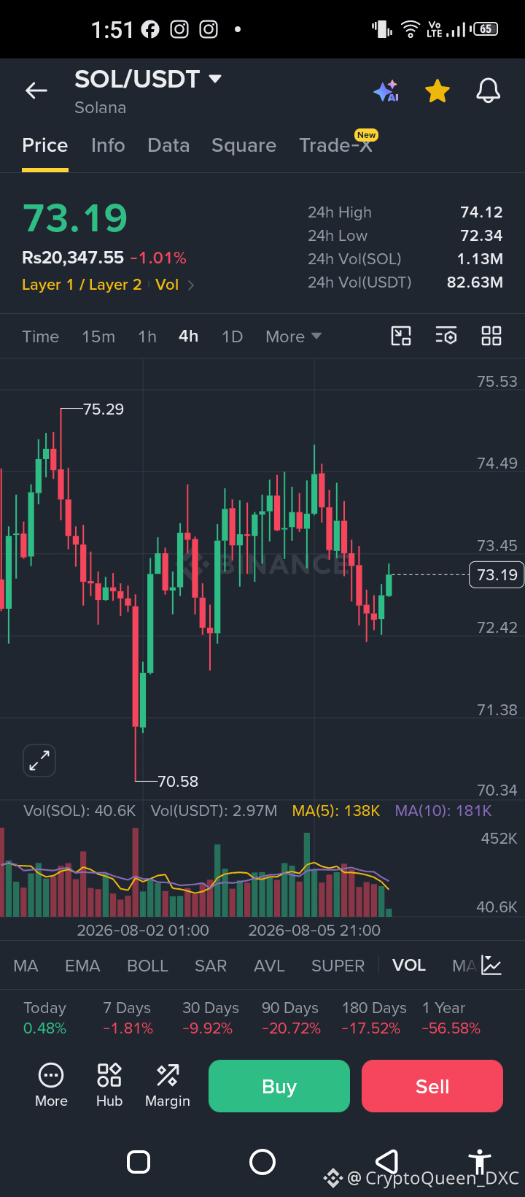
Task: Toggle the MA indicator
Action: pos(26,966)
